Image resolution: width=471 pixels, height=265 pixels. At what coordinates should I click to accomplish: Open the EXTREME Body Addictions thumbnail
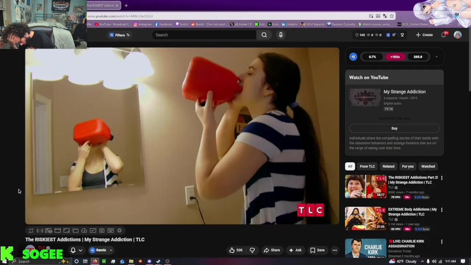[x=366, y=219]
